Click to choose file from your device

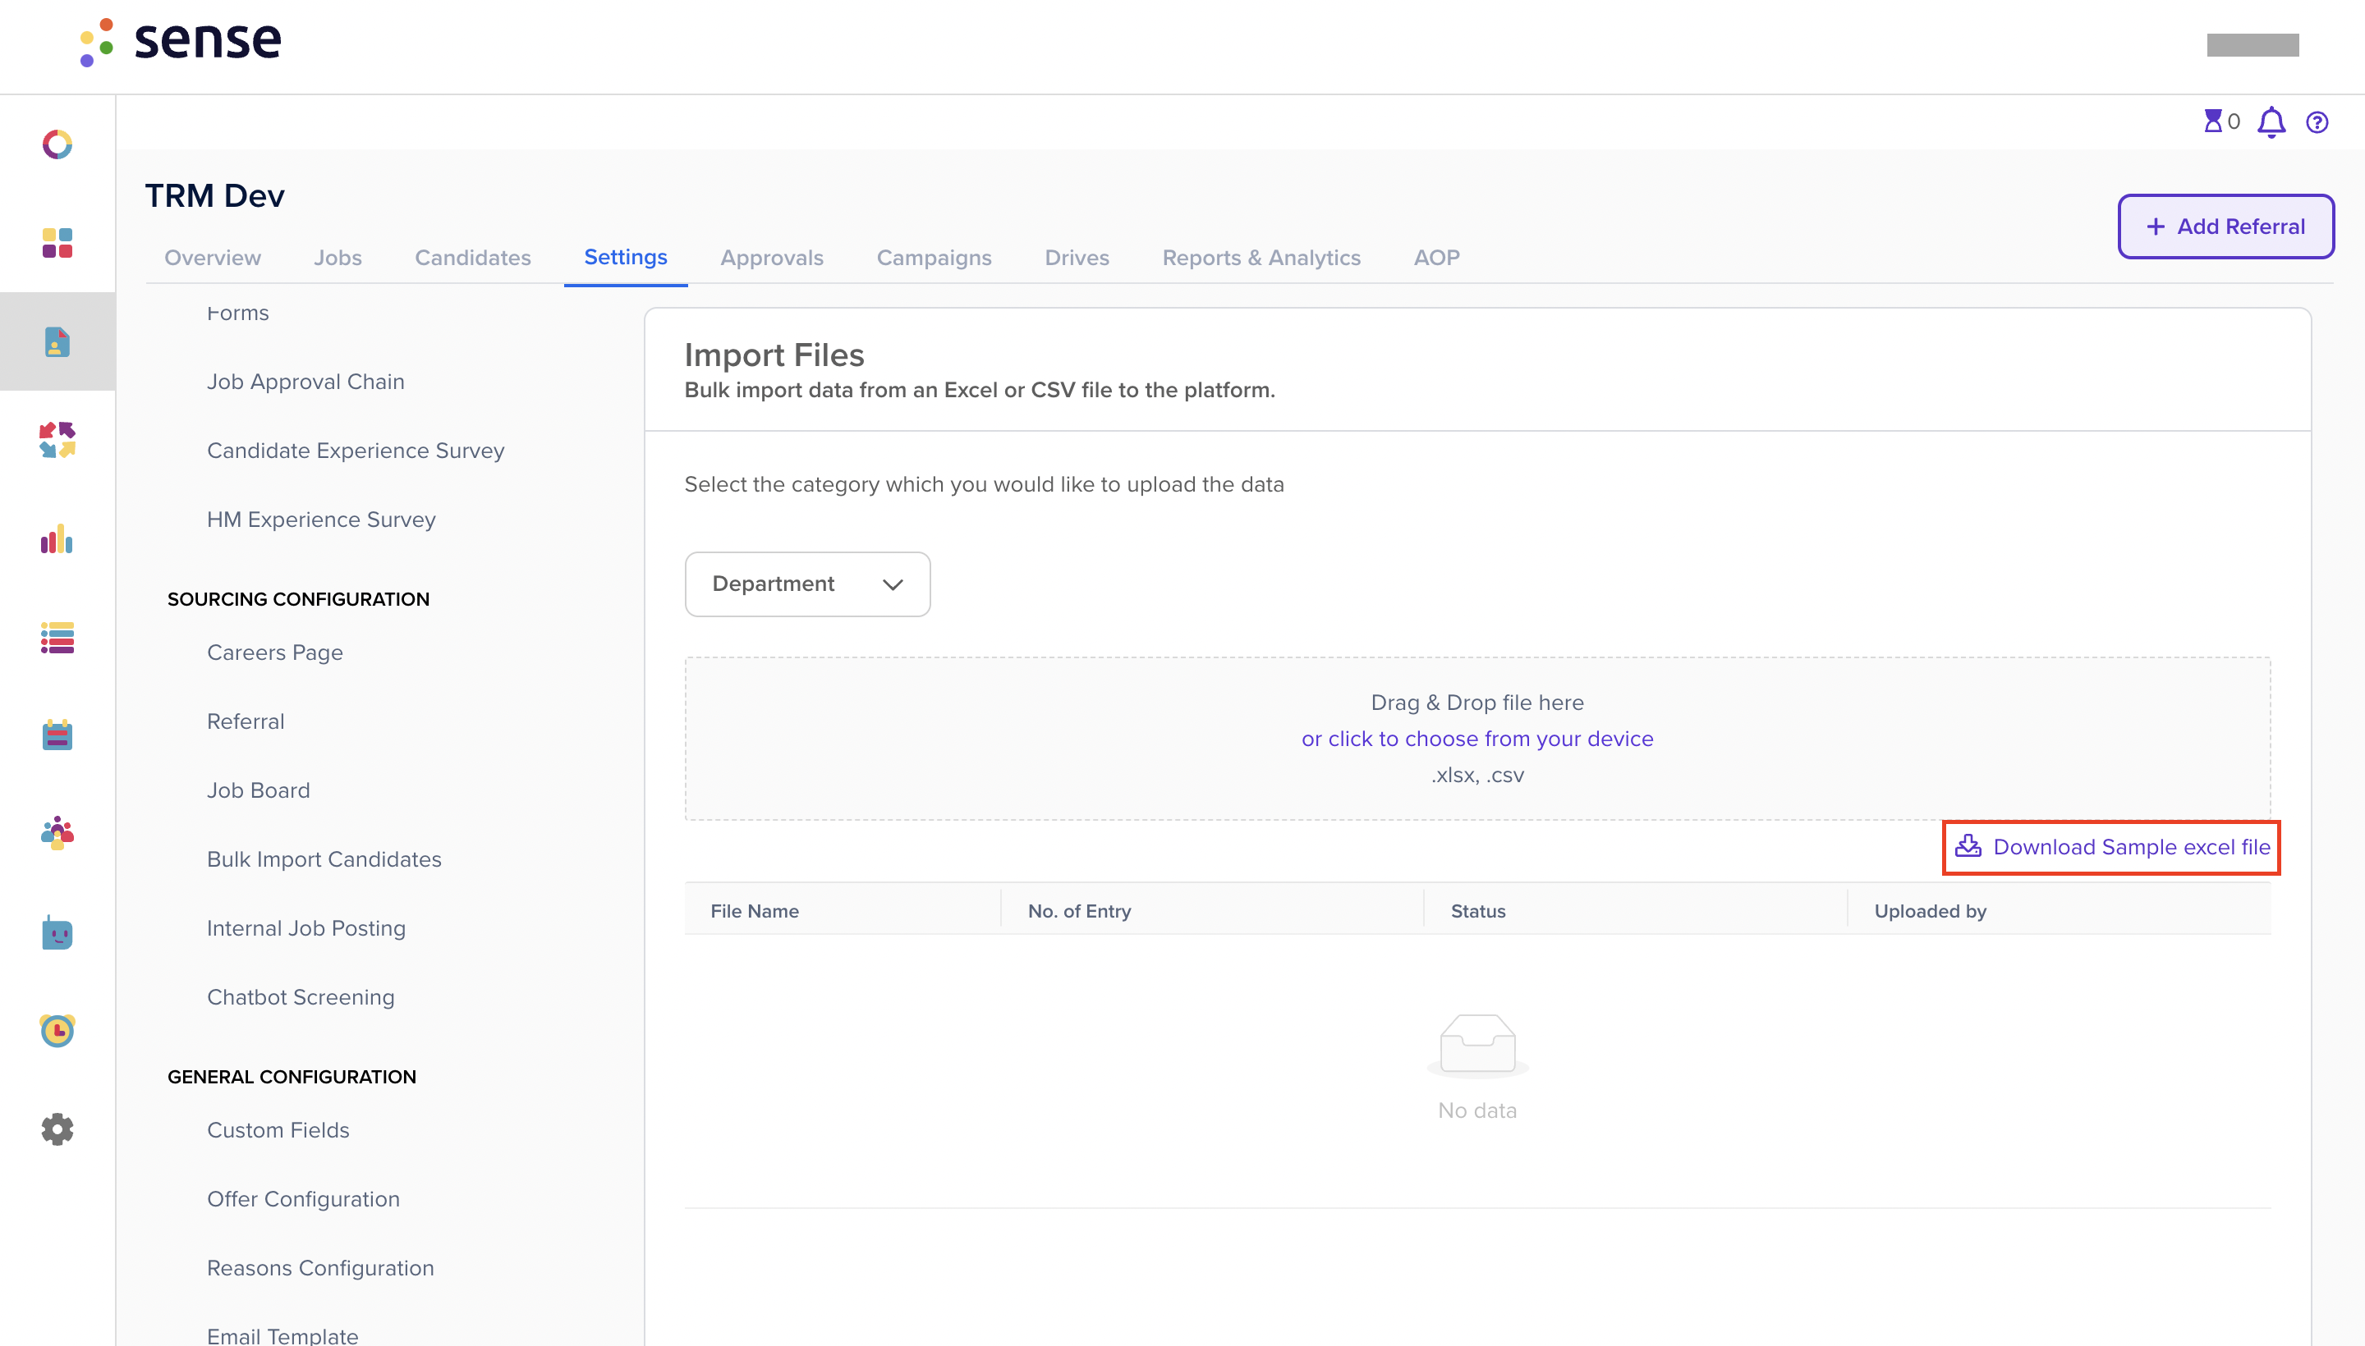click(x=1477, y=739)
